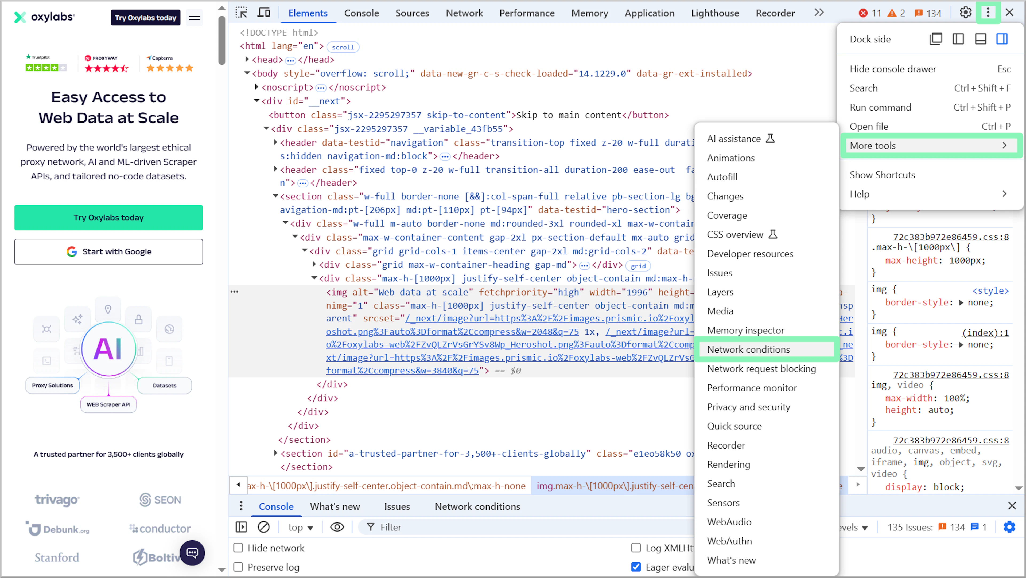This screenshot has height=578, width=1026.
Task: Collapse the body element node
Action: (247, 73)
